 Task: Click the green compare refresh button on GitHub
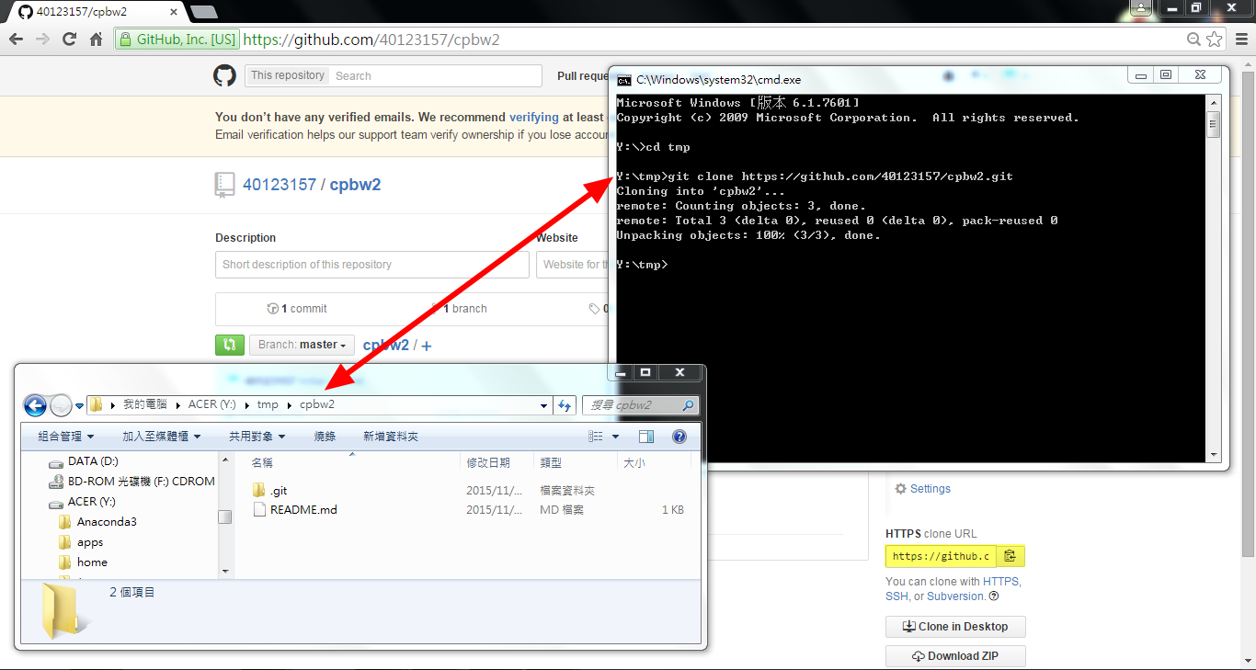[x=230, y=346]
